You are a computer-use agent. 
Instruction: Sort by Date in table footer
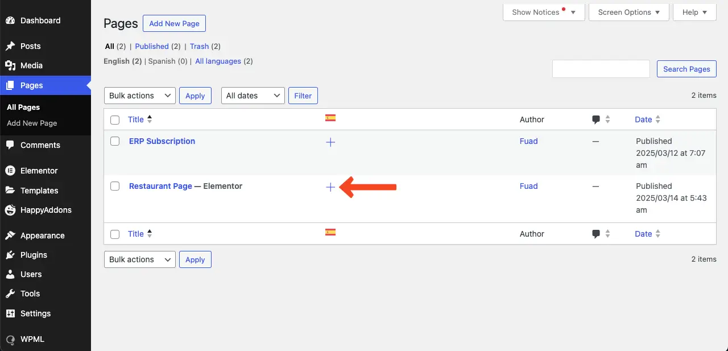coord(648,234)
